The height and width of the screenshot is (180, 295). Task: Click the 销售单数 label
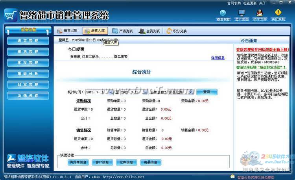click(x=115, y=130)
